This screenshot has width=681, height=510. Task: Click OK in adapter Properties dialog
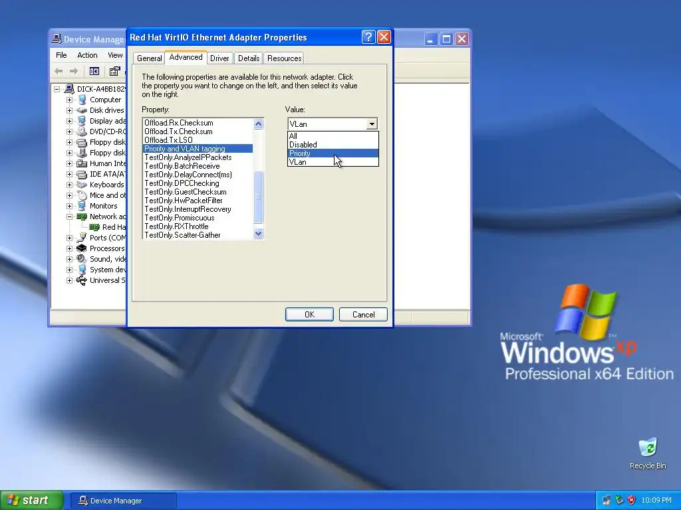point(309,314)
